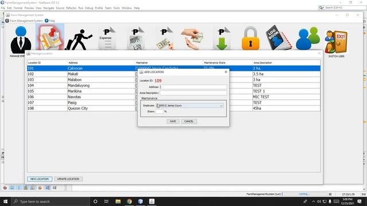Open the gross profit and loss report icon
This screenshot has height=206, width=367.
point(136,38)
